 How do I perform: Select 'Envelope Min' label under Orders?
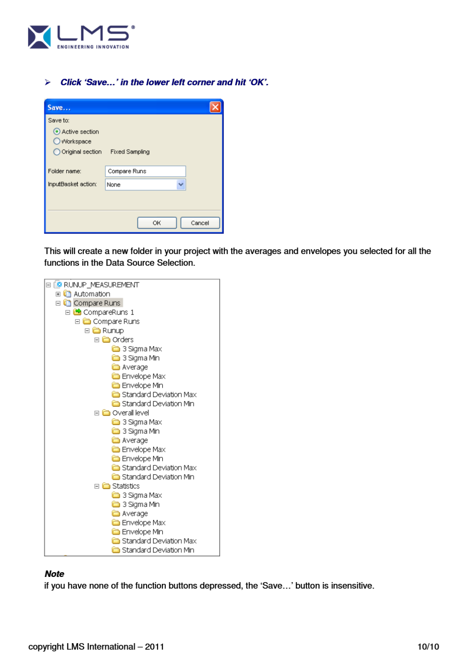[142, 385]
